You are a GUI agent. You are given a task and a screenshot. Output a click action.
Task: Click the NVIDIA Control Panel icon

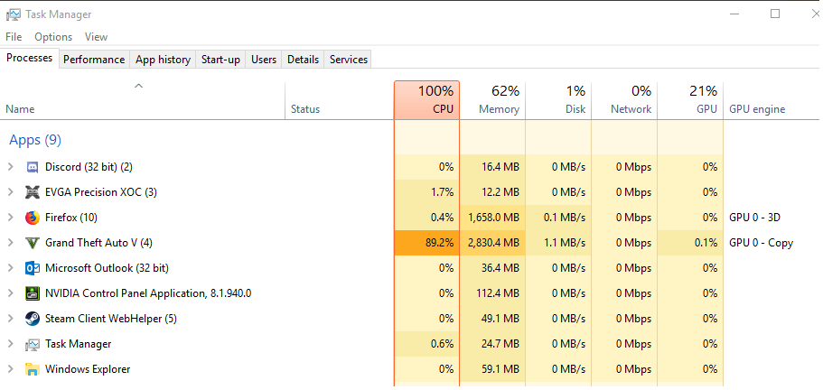click(x=32, y=293)
